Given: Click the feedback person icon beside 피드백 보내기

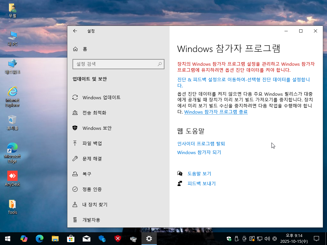Looking at the screenshot, I should [x=180, y=183].
